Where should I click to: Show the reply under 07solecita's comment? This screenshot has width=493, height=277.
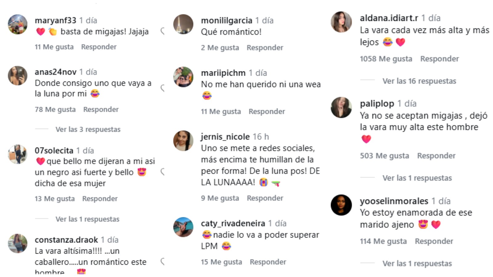tap(87, 219)
